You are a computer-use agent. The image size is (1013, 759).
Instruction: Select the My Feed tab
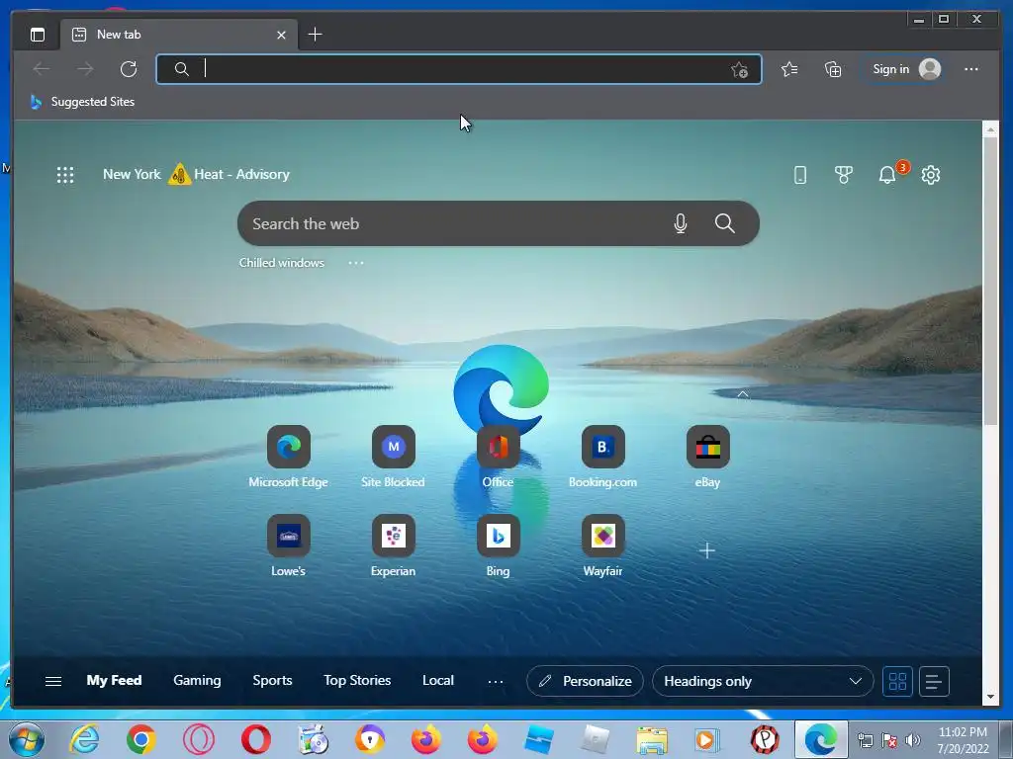point(114,680)
